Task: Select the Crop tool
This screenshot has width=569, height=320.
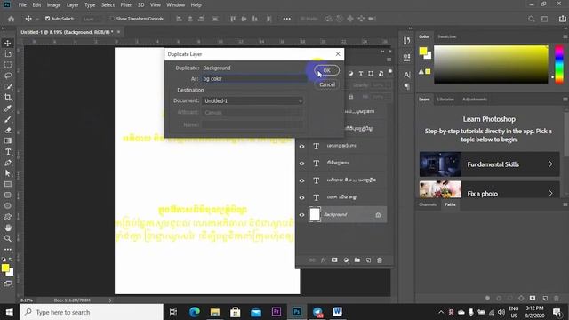Action: pos(7,97)
